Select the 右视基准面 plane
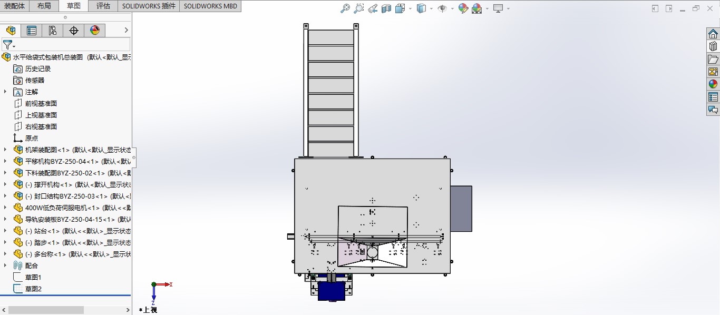Viewport: 720px width, 315px height. click(x=41, y=126)
